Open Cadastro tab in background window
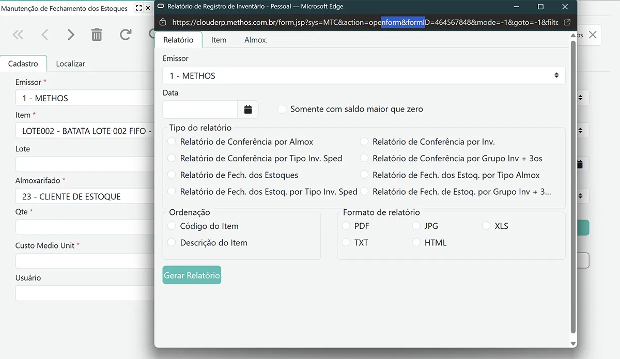Viewport: 620px width, 359px height. 23,64
